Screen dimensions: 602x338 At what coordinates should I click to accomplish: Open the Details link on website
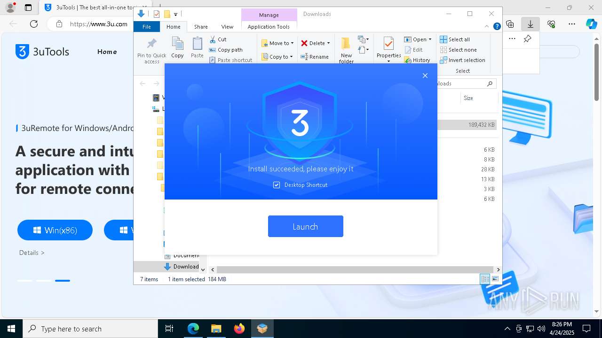tap(32, 253)
